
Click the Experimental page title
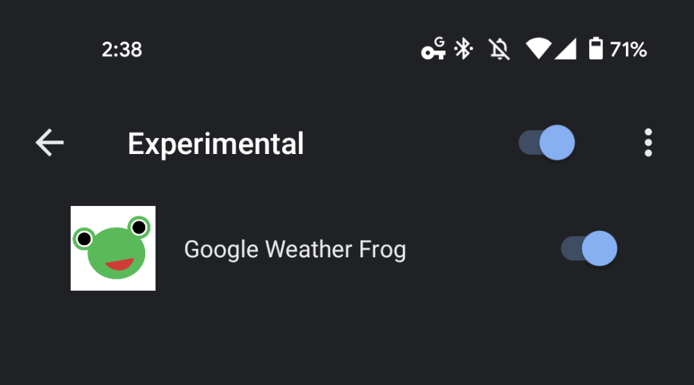pyautogui.click(x=215, y=144)
